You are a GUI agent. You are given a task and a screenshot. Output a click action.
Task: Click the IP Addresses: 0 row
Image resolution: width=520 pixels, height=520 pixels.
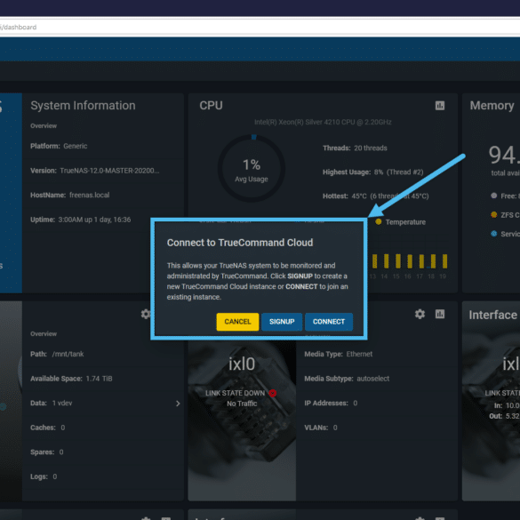click(377, 404)
